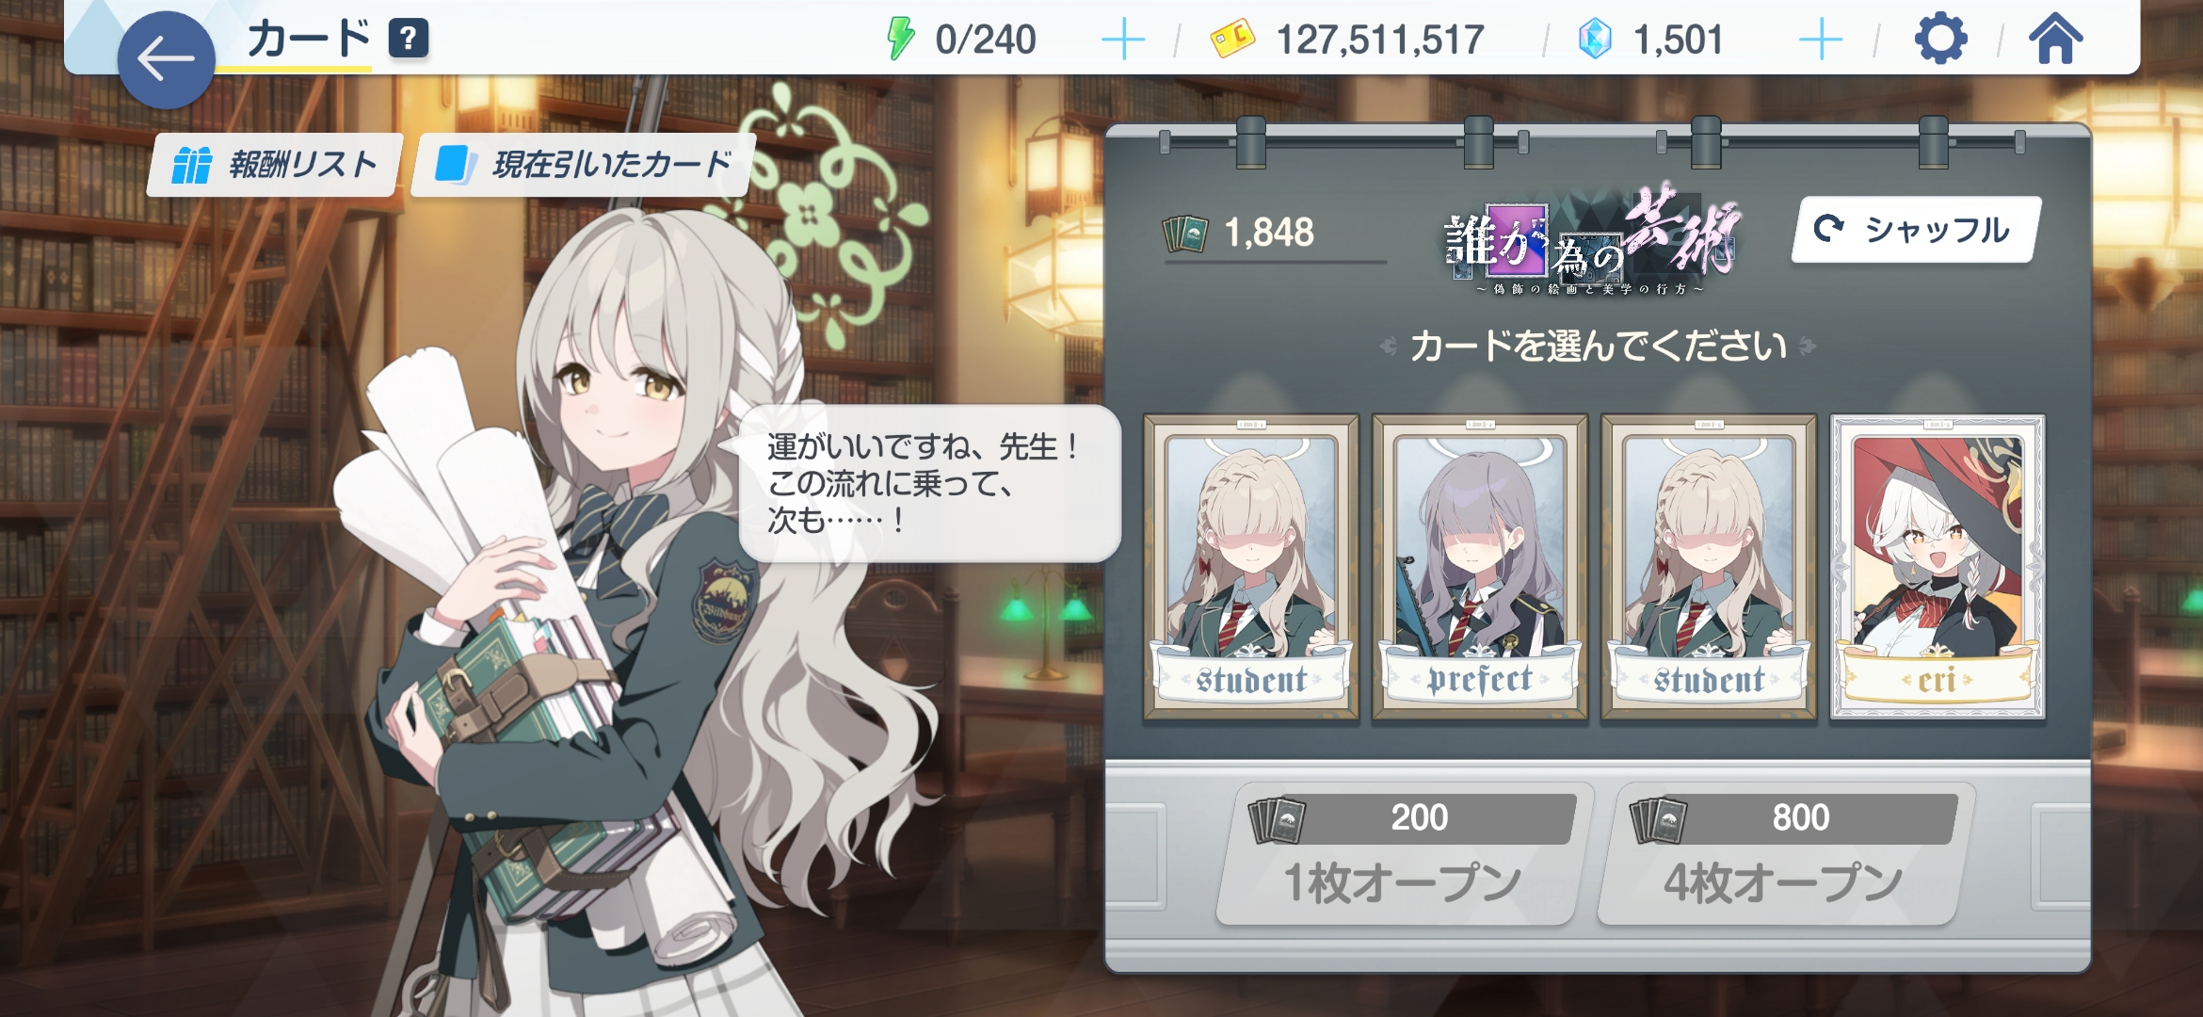Add energy with the plus beside 0/240
Viewport: 2203px width, 1017px height.
click(x=1123, y=40)
